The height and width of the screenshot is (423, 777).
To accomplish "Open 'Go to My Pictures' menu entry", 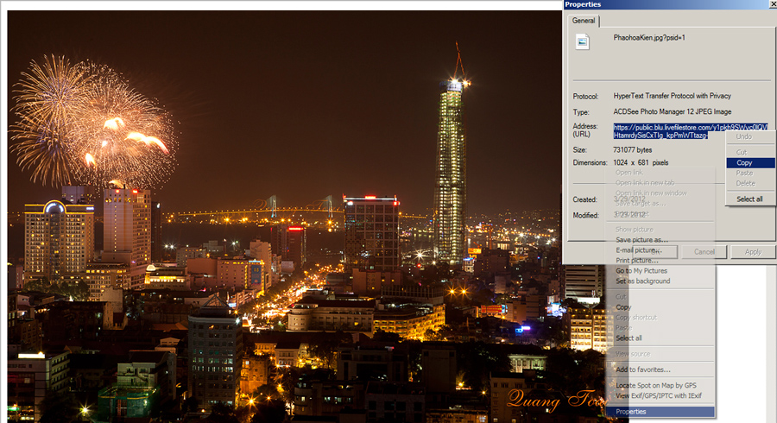I will [x=642, y=271].
